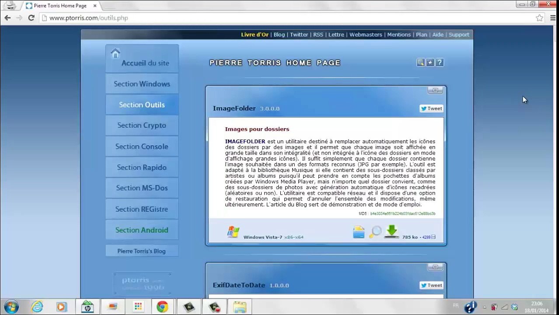Image resolution: width=559 pixels, height=315 pixels.
Task: Open Section MS-Dos in the sidebar
Action: click(142, 188)
